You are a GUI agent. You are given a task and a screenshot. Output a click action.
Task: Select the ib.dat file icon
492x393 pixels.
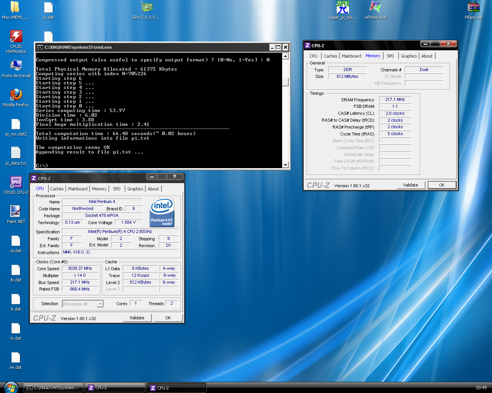(16, 269)
